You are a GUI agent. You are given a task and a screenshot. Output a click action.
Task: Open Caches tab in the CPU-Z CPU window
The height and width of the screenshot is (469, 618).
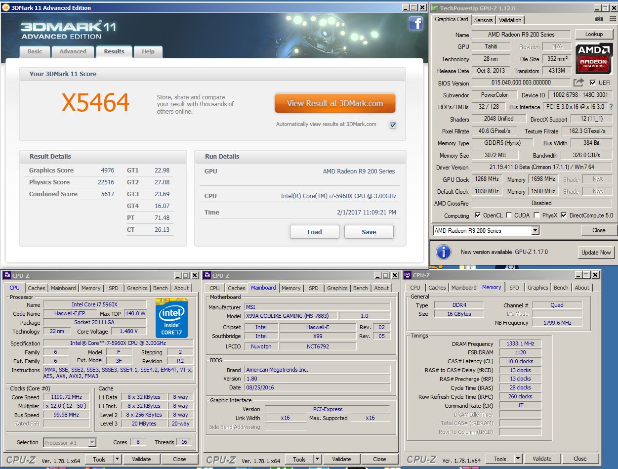[x=37, y=288]
